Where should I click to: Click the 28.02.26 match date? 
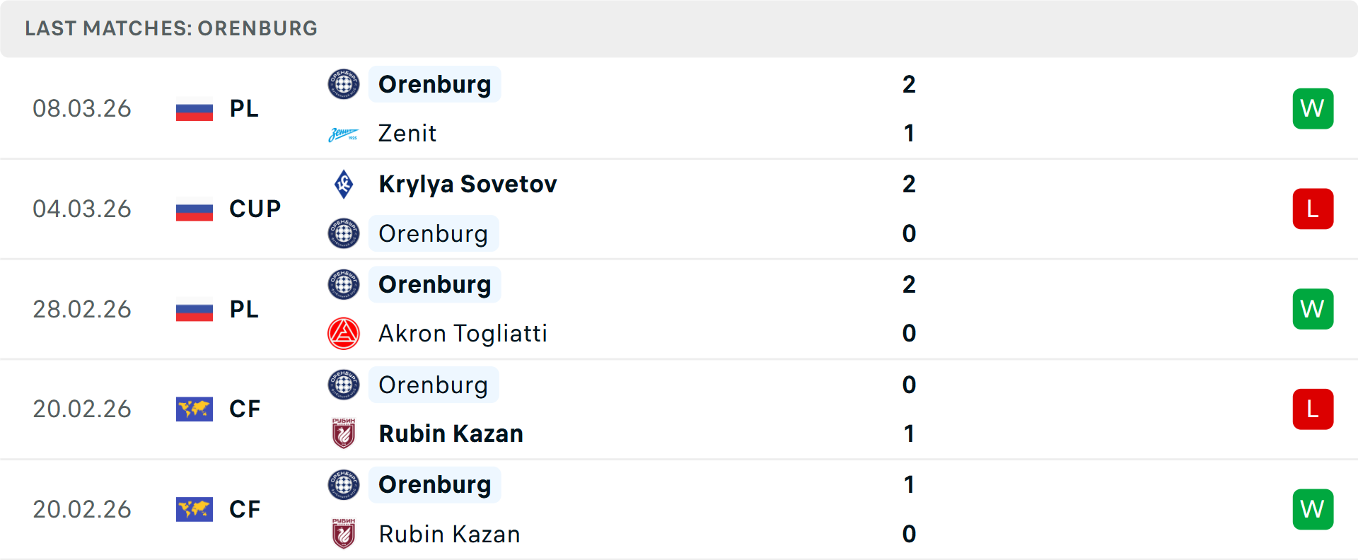(x=82, y=309)
